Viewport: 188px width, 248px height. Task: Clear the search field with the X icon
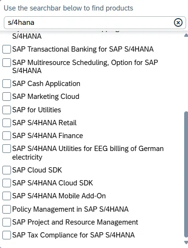point(178,22)
